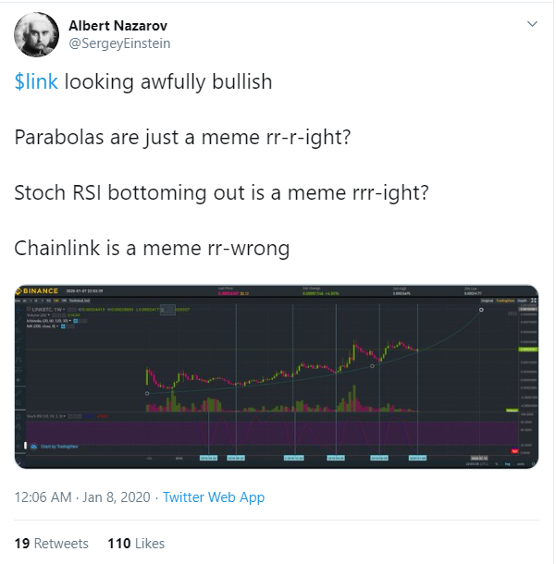Open Albert Nazarov's profile picture
Screen dimensions: 556x564
pyautogui.click(x=36, y=34)
